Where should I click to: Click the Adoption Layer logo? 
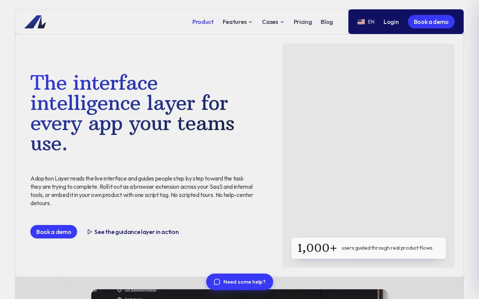(35, 22)
